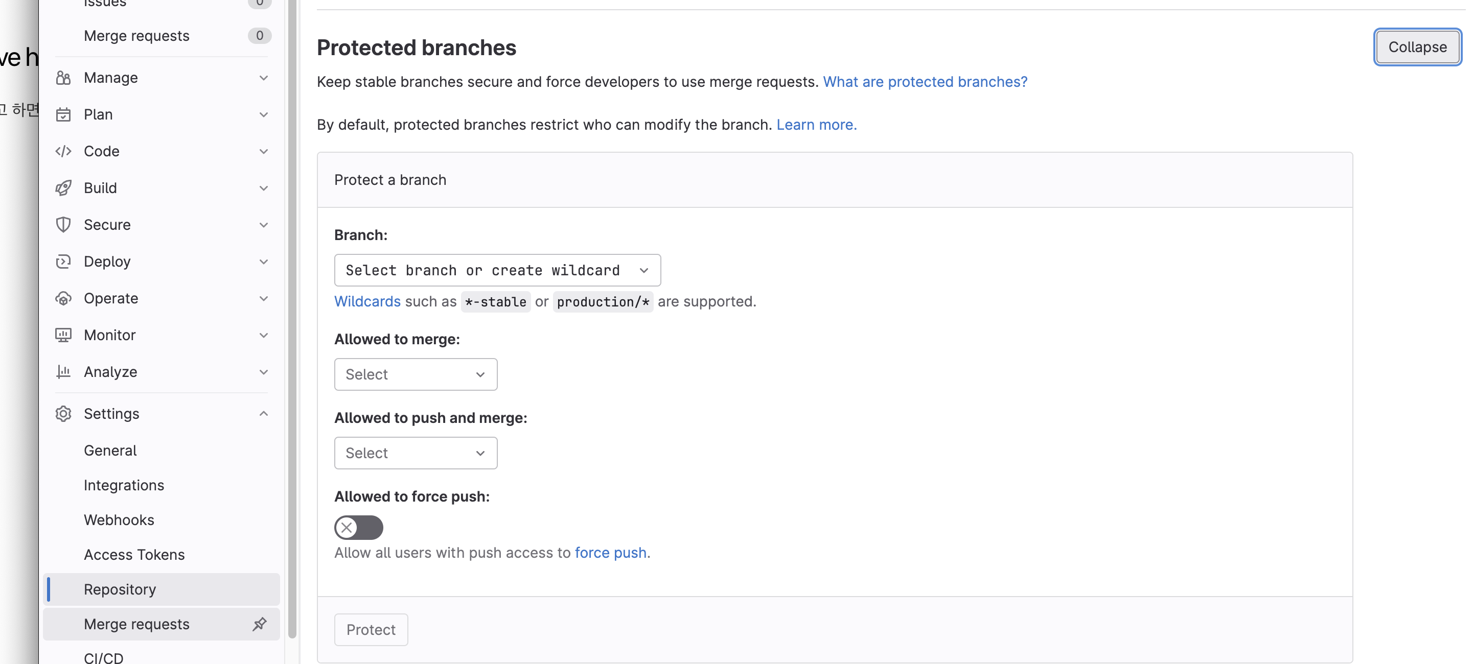
Task: Click the Plan calendar icon
Action: [63, 114]
